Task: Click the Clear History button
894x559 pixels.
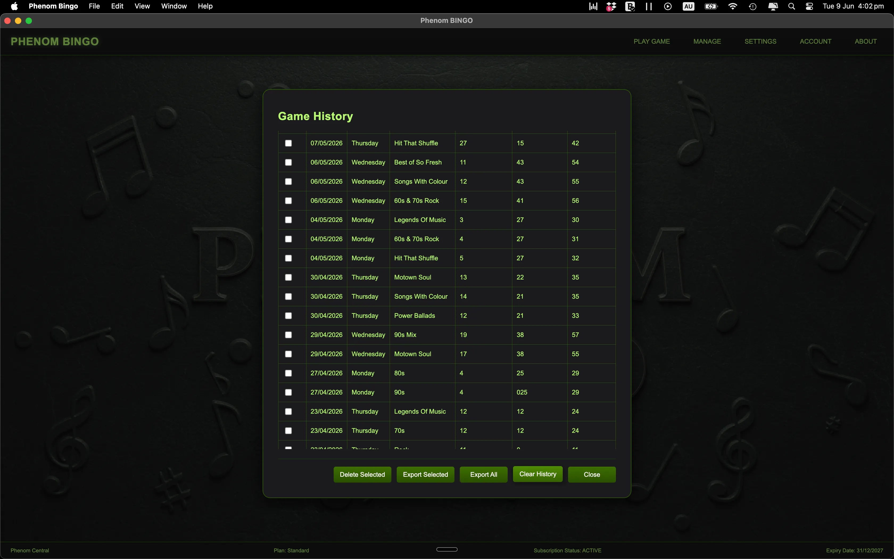Action: tap(538, 474)
